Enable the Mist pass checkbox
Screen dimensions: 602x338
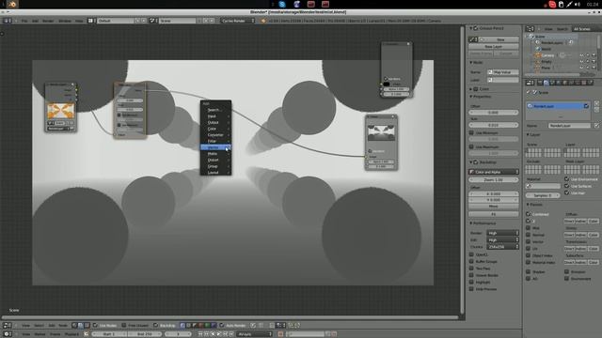[x=529, y=227]
